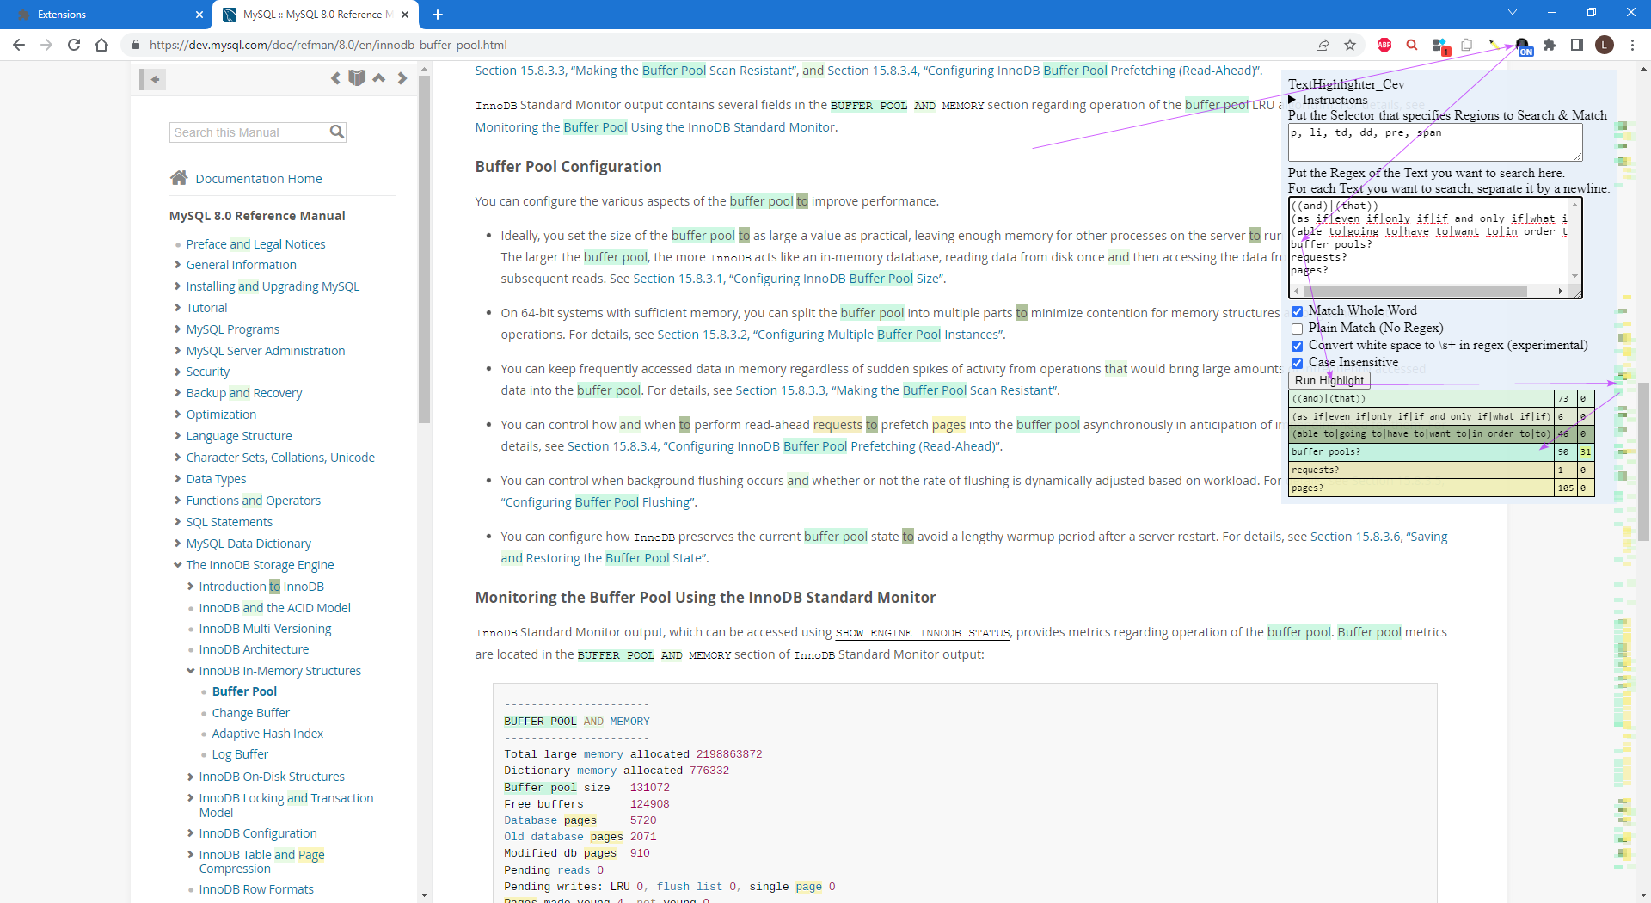Open InnoDB and the ACID Model
The image size is (1651, 903).
[x=274, y=608]
